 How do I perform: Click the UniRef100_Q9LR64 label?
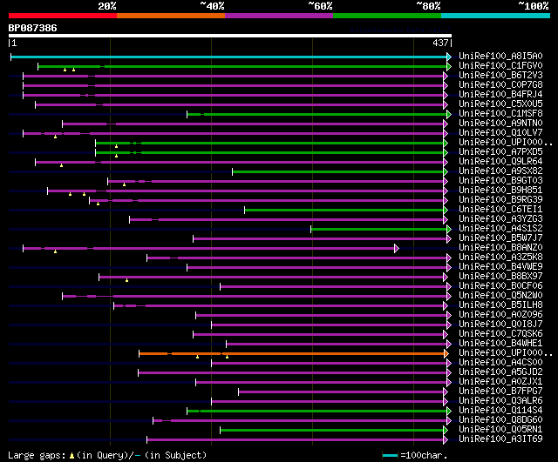[x=500, y=162]
